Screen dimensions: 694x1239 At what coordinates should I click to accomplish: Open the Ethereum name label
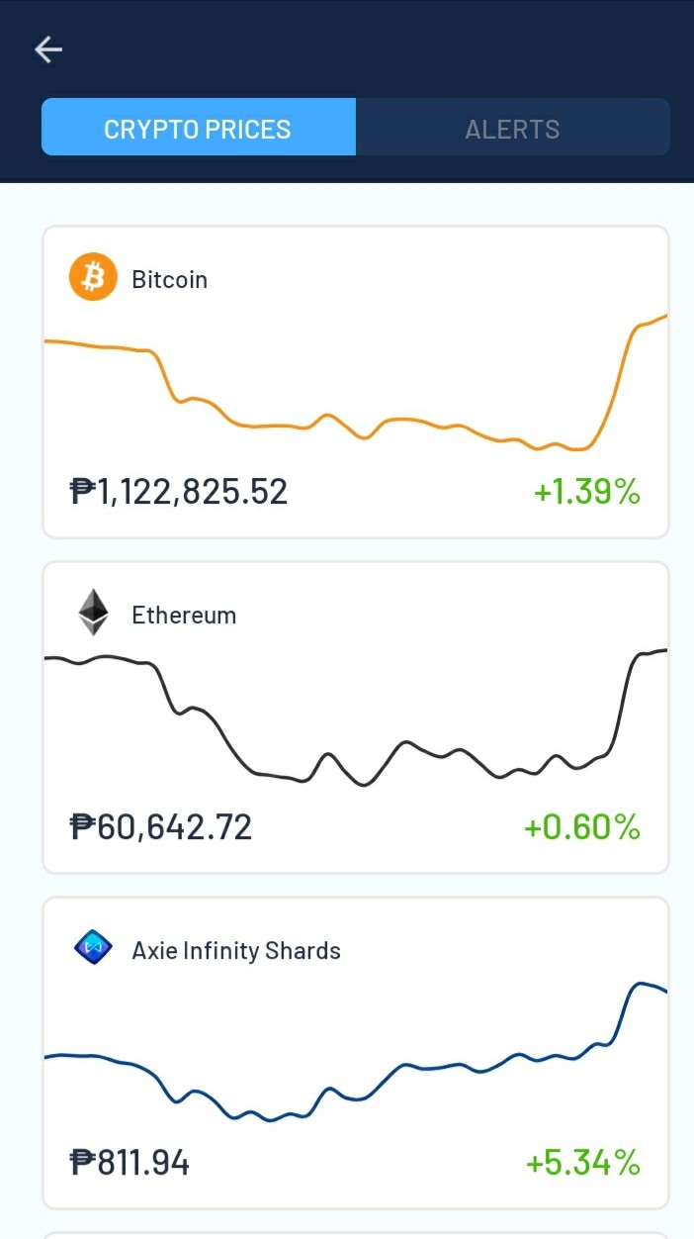184,616
